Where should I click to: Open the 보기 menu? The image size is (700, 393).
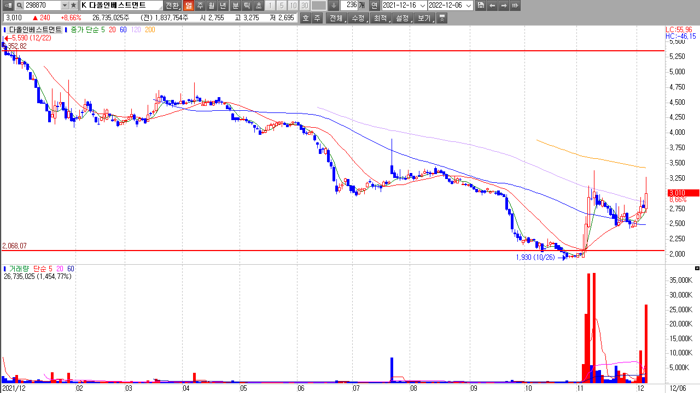click(424, 18)
